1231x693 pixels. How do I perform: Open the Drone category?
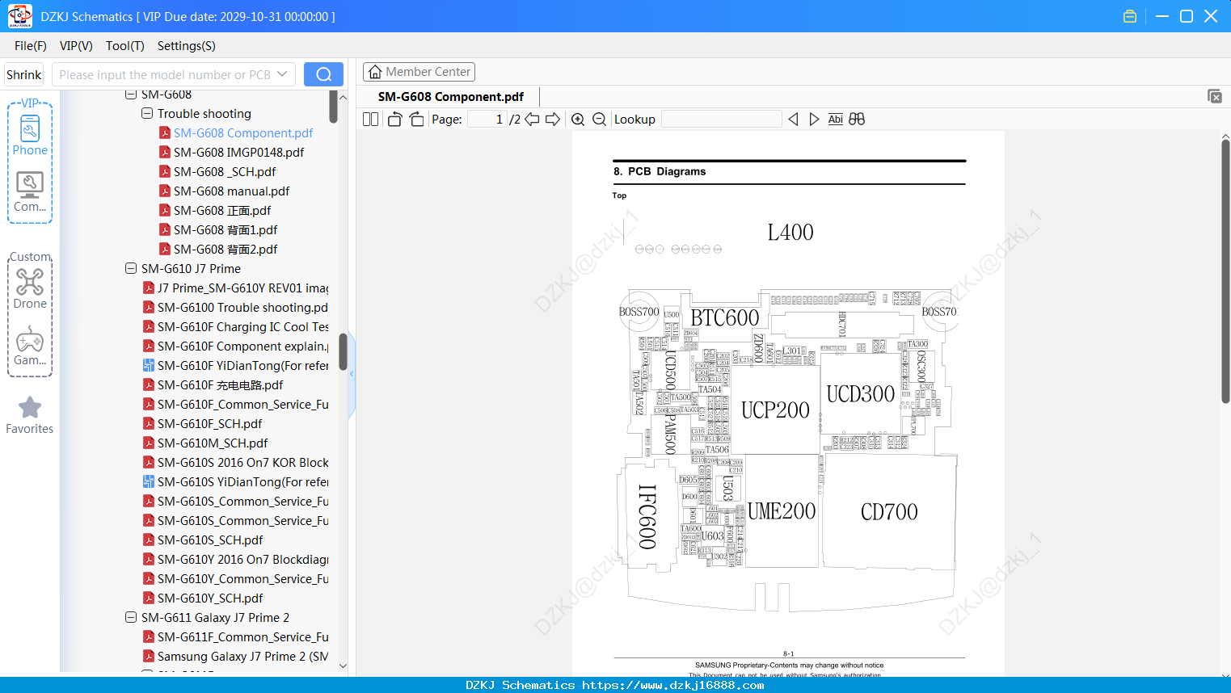point(30,288)
